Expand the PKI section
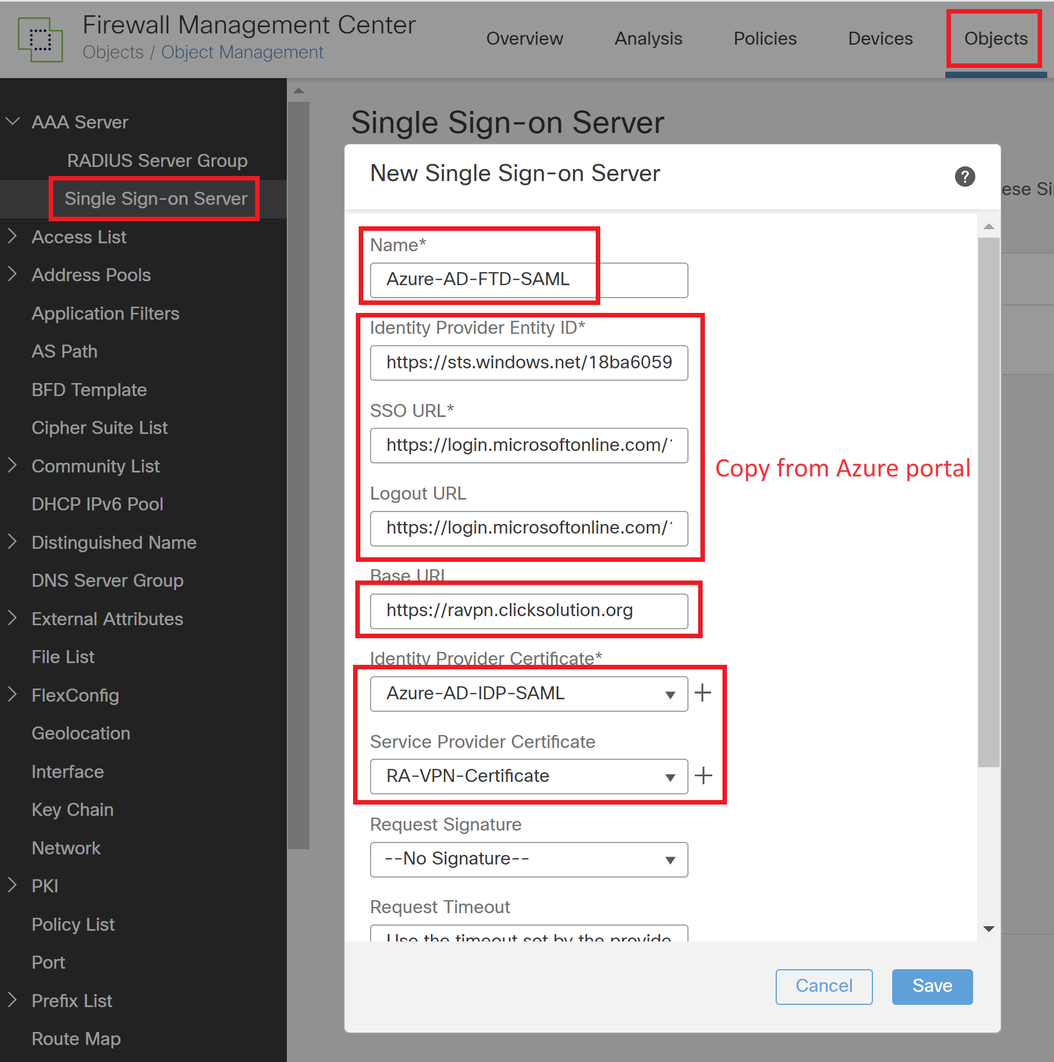Viewport: 1054px width, 1062px height. point(12,885)
